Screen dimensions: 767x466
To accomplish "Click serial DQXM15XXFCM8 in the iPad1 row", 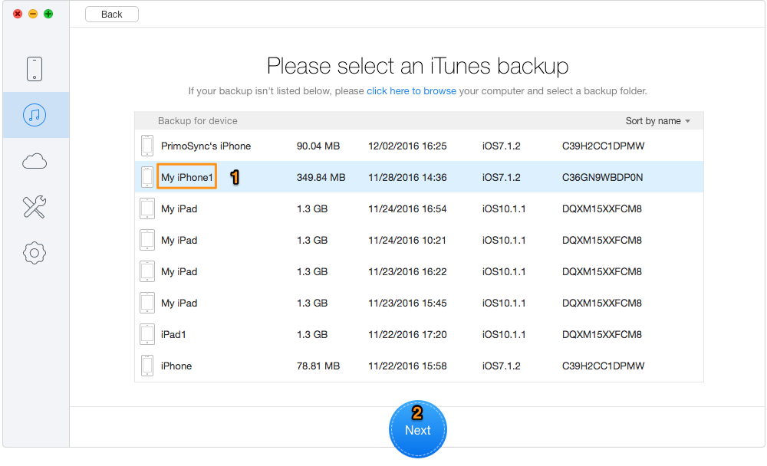I will (x=601, y=334).
